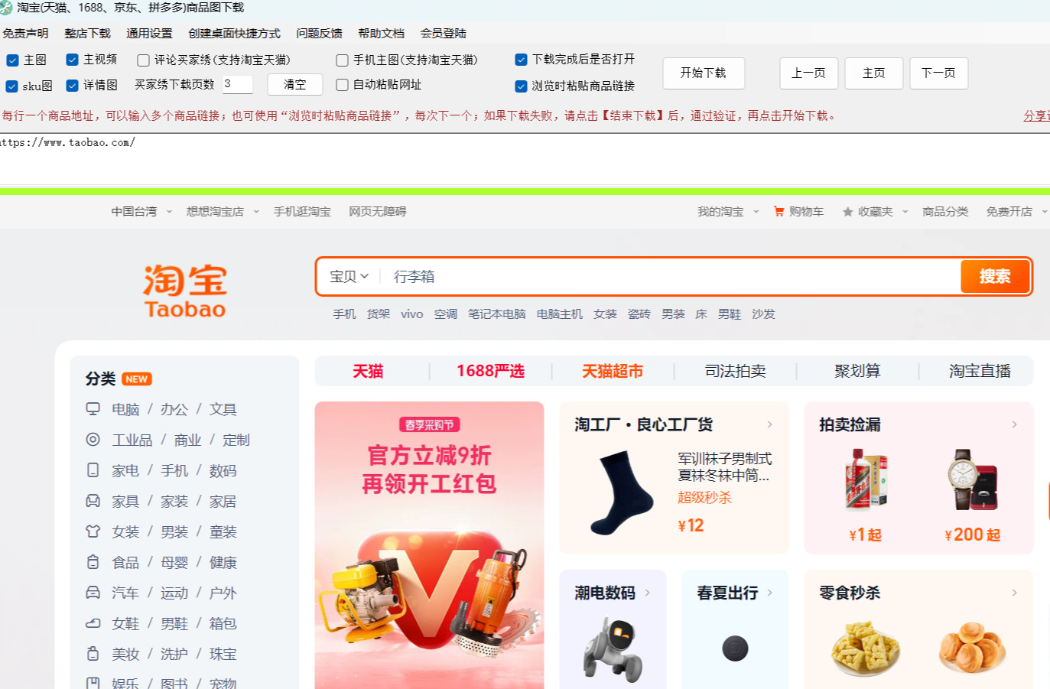This screenshot has width=1050, height=689.
Task: Click the orange NEW badge beside 分类
Action: 137,379
